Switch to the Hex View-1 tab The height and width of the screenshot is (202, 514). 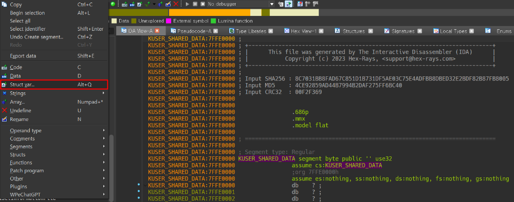tap(304, 31)
